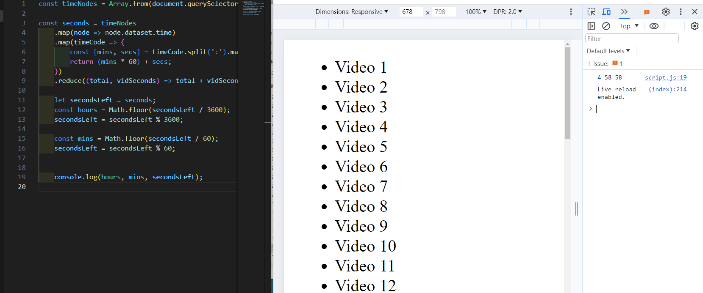This screenshot has height=293, width=703.
Task: Click the 'Video 11' list item
Action: (365, 266)
